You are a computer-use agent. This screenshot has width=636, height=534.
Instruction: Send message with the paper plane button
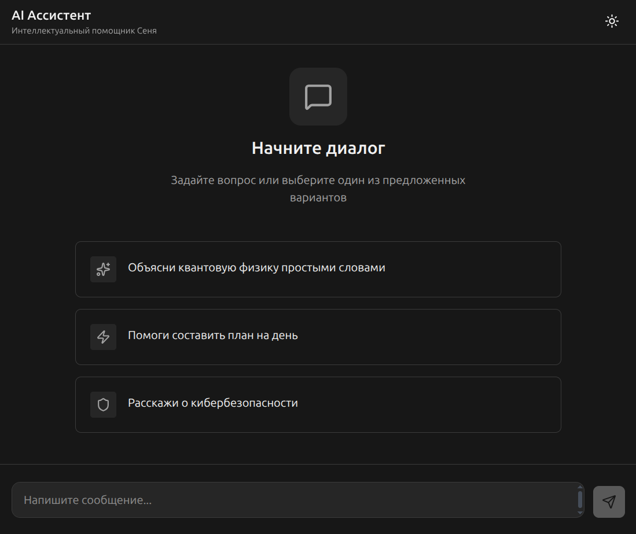[609, 502]
